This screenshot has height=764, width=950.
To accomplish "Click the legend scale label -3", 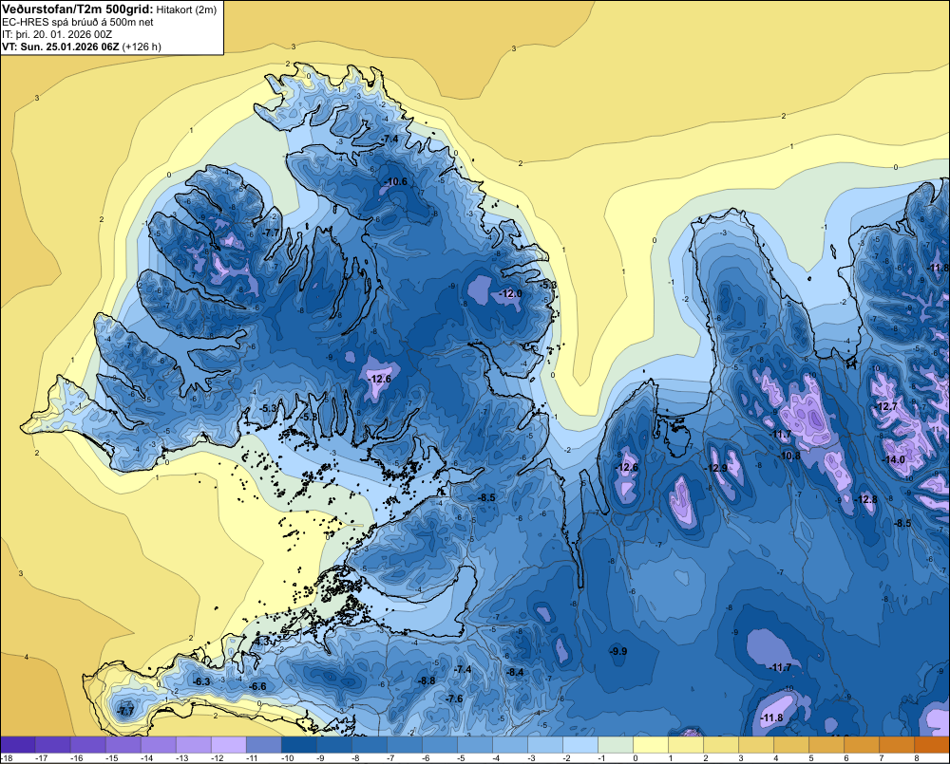I will (532, 758).
